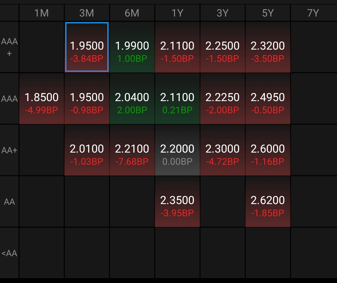Select the AA 1Y yield 2.3500
337x283 pixels.
pyautogui.click(x=177, y=202)
